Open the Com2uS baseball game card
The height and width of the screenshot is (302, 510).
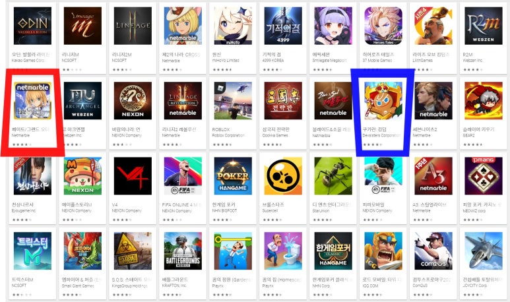click(x=433, y=263)
